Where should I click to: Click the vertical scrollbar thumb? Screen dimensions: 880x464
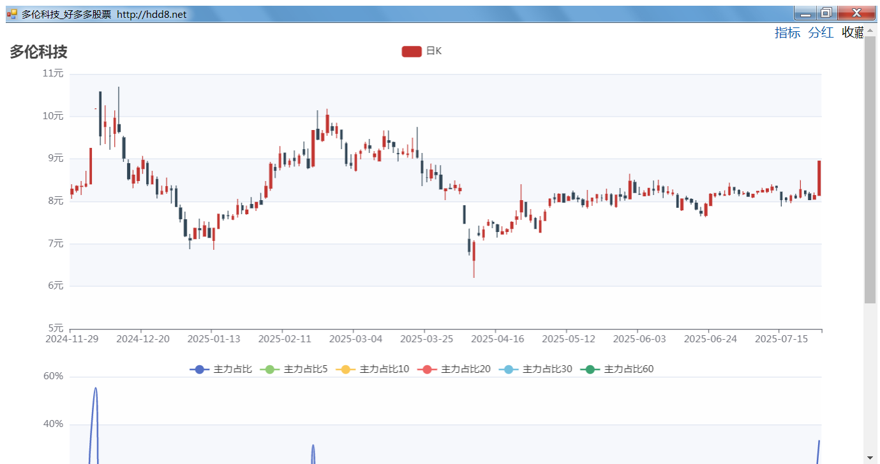[x=870, y=170]
